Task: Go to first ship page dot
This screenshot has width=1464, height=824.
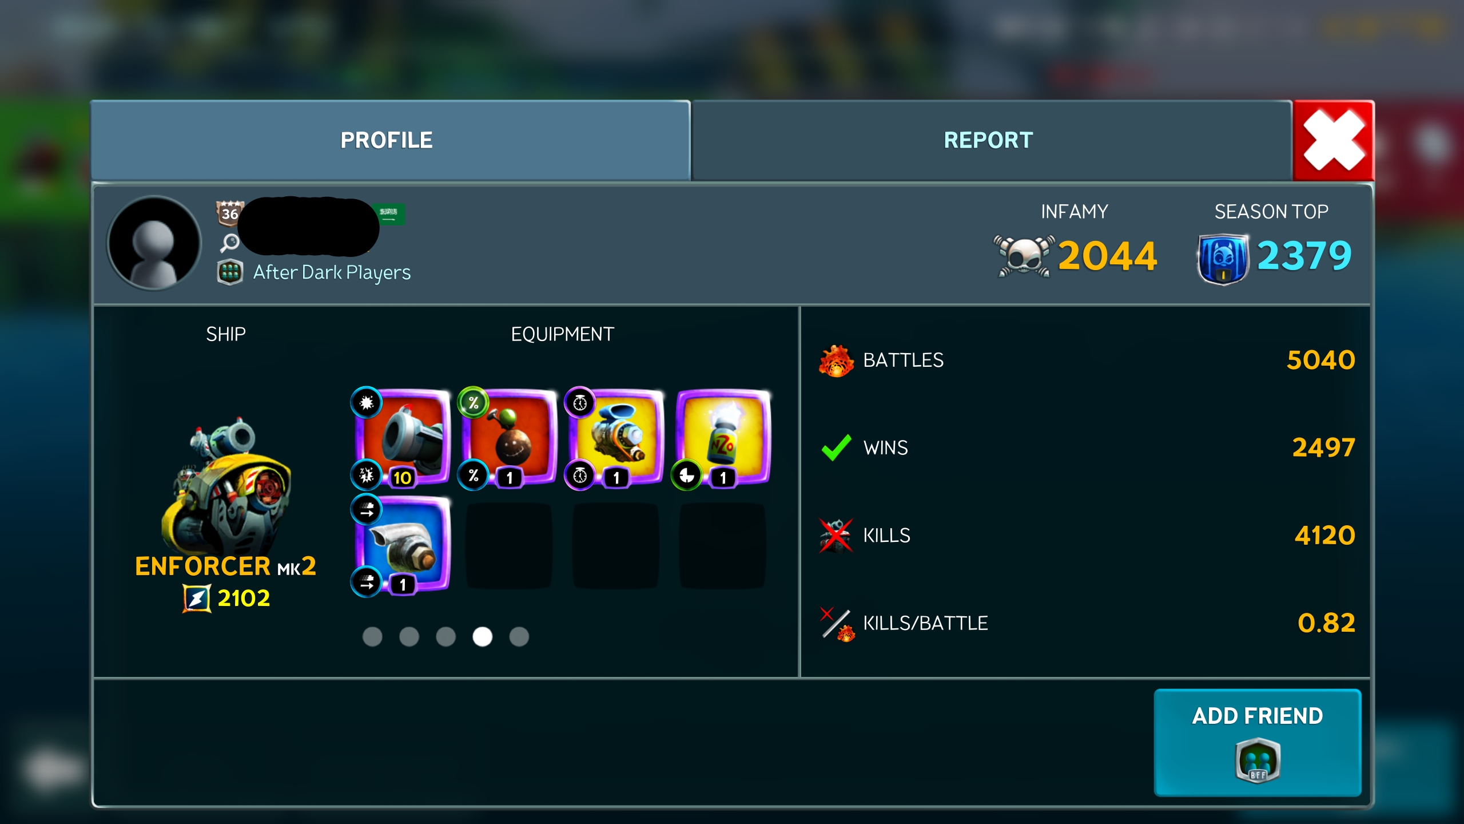Action: [x=372, y=636]
